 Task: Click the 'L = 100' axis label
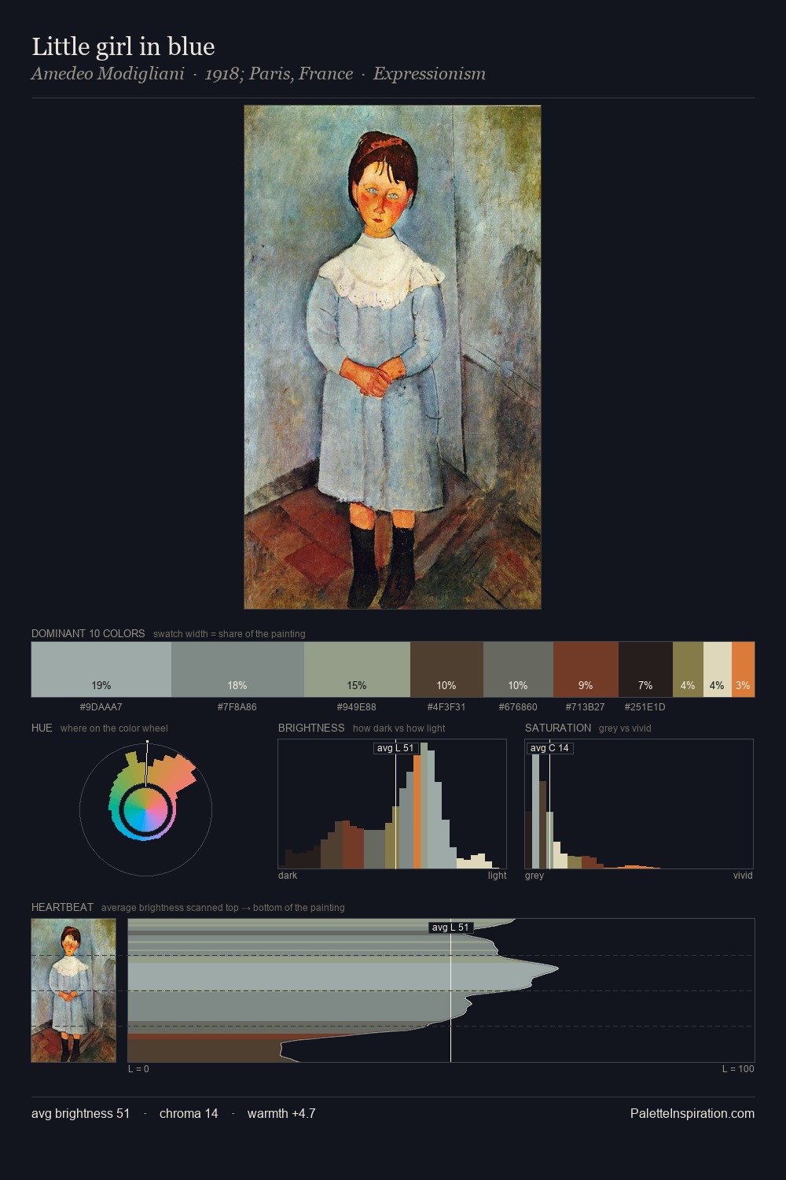click(x=738, y=1068)
